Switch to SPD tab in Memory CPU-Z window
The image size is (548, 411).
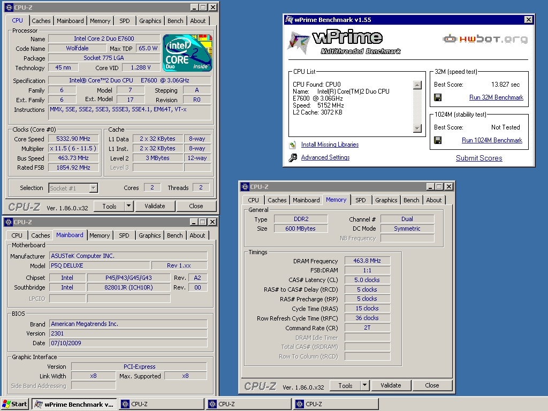[360, 200]
